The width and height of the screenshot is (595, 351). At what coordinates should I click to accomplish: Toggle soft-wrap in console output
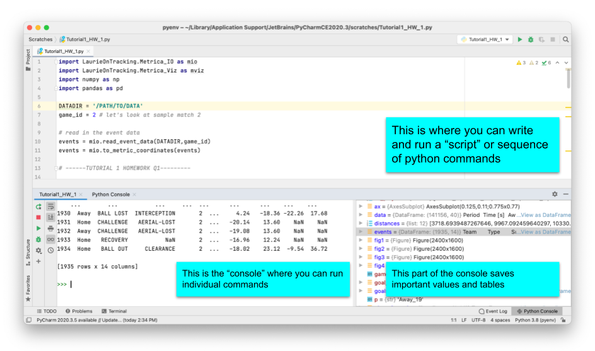pyautogui.click(x=50, y=207)
